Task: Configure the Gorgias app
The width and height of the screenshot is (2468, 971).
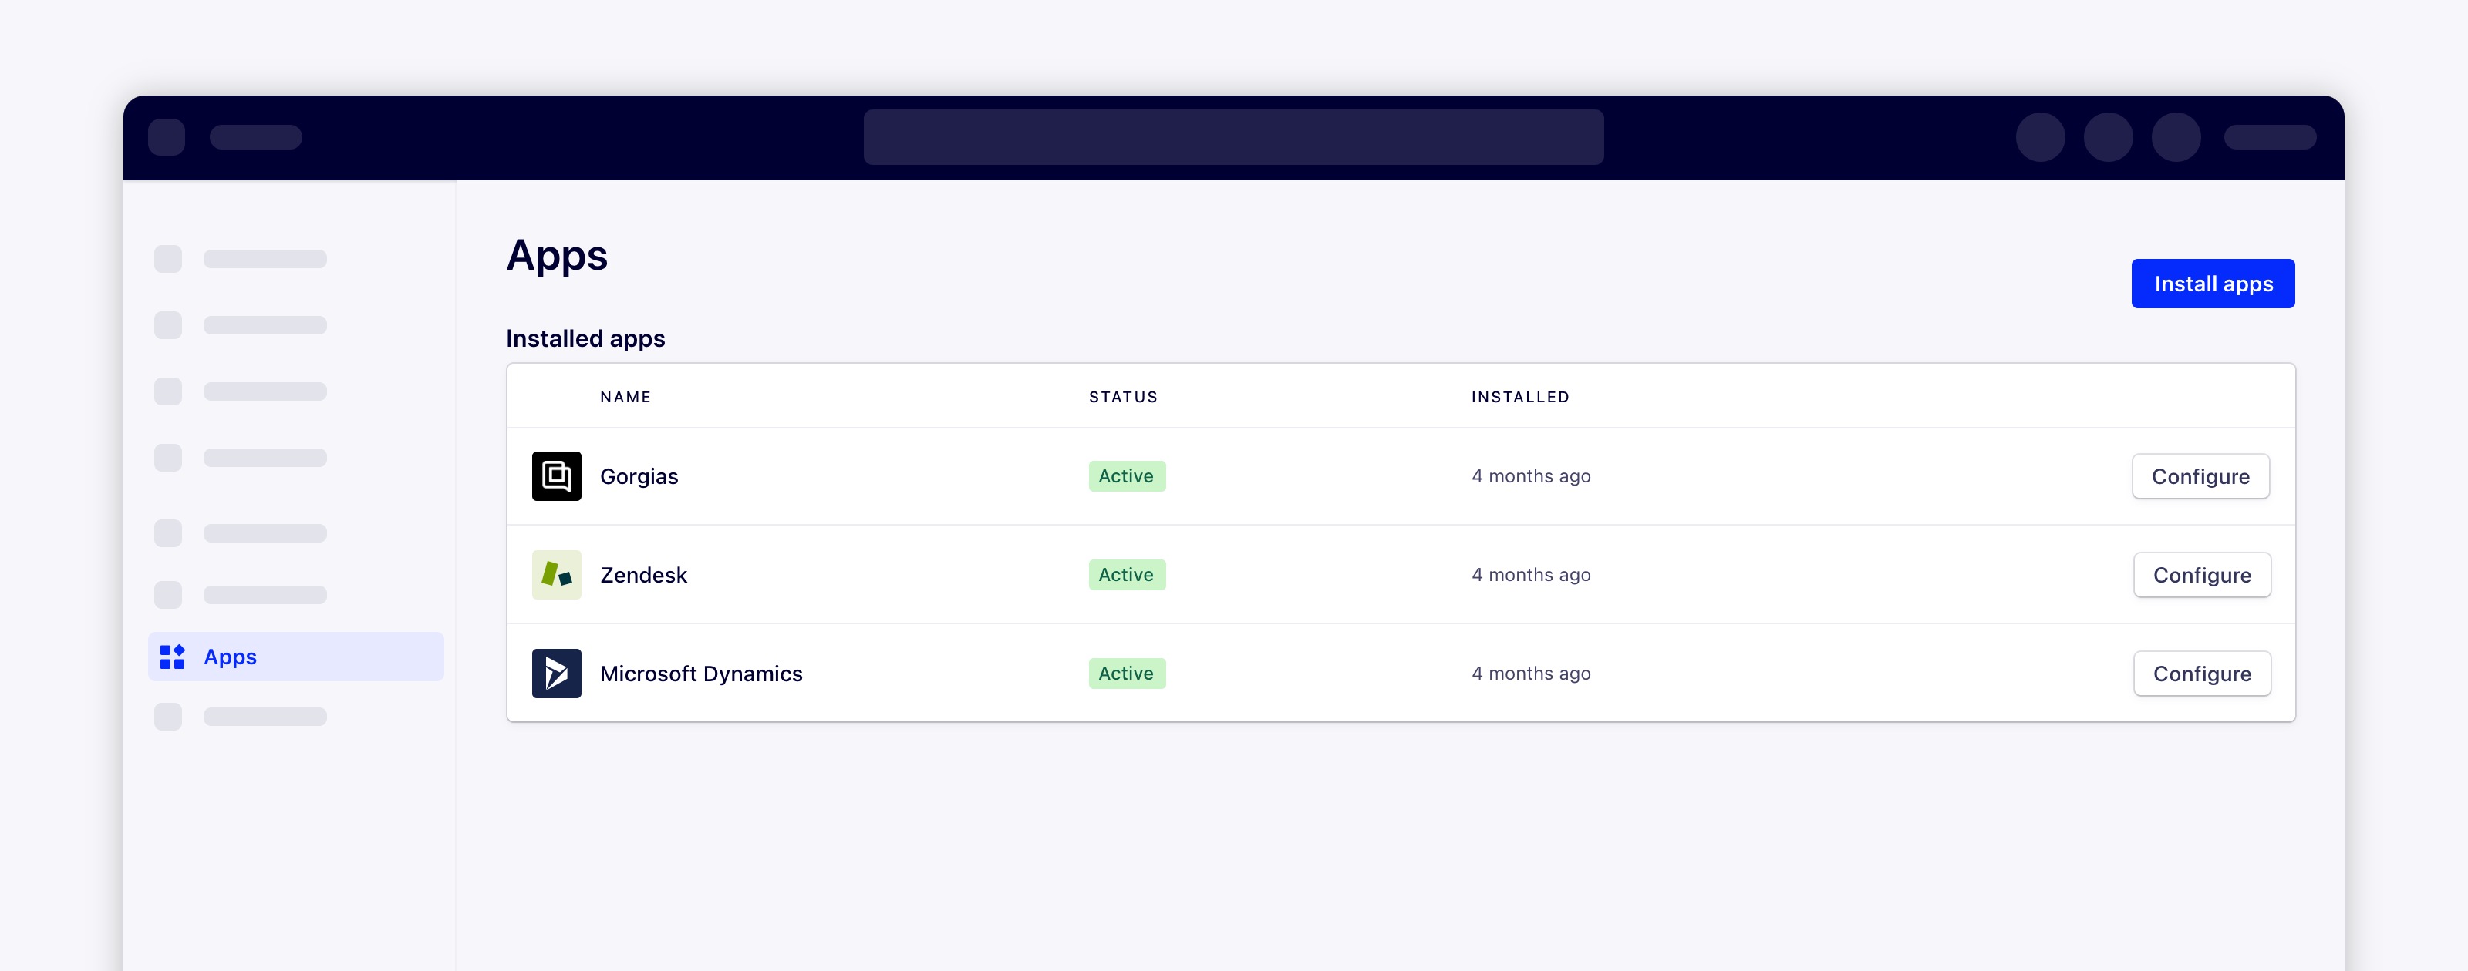Action: 2200,476
